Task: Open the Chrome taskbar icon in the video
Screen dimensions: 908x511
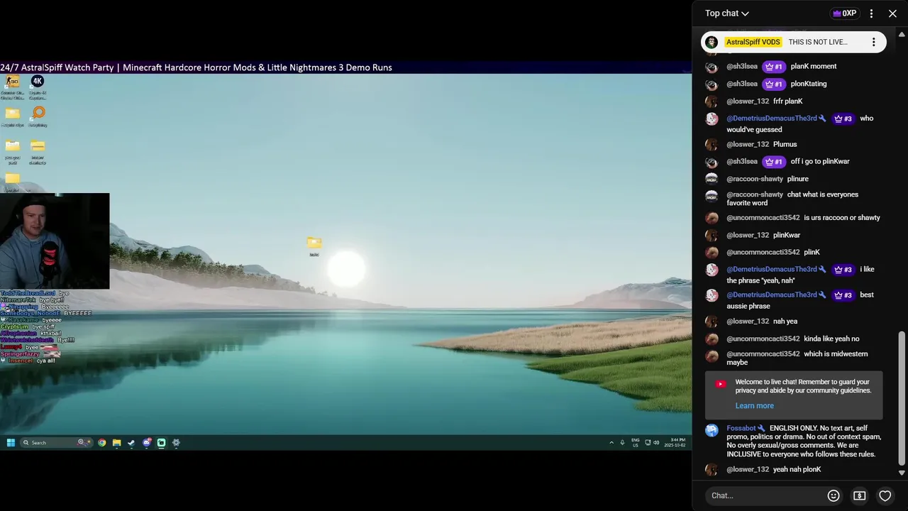Action: point(102,443)
